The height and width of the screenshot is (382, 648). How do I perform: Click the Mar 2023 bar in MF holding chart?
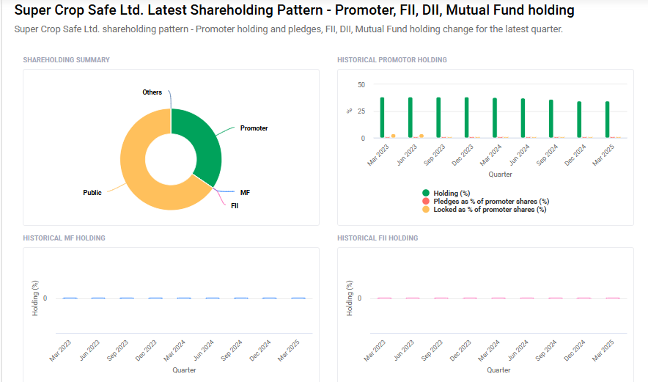(x=70, y=298)
